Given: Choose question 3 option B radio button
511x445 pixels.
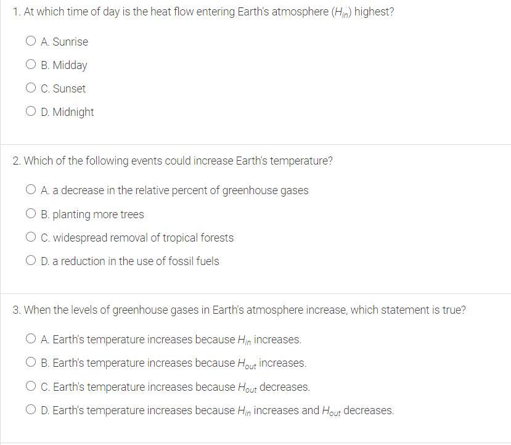Looking at the screenshot, I should coord(31,362).
